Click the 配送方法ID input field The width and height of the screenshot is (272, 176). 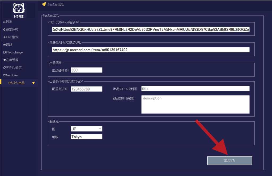[x=87, y=89]
